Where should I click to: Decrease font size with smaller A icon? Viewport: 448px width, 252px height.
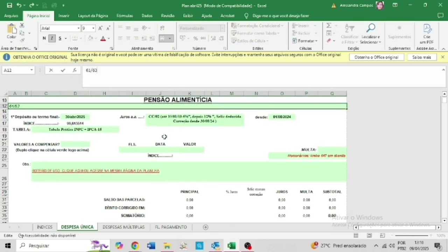click(x=108, y=28)
